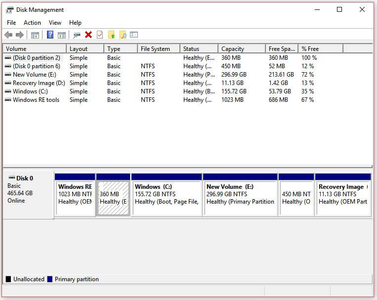Show/hide action pane toolbar icon
Image resolution: width=377 pixels, height=300 pixels.
[x=62, y=35]
